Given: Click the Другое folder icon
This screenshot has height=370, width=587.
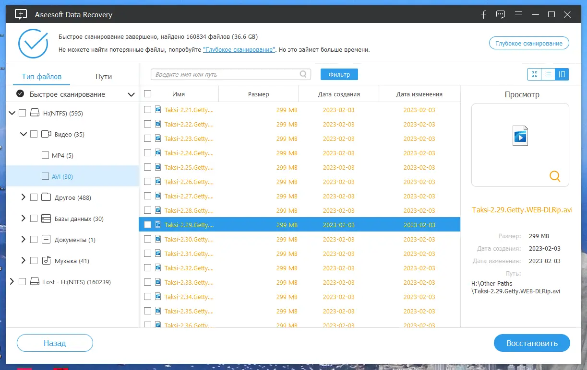Looking at the screenshot, I should (46, 197).
